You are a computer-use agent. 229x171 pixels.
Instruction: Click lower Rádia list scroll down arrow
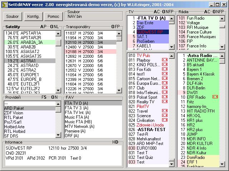click(x=222, y=164)
